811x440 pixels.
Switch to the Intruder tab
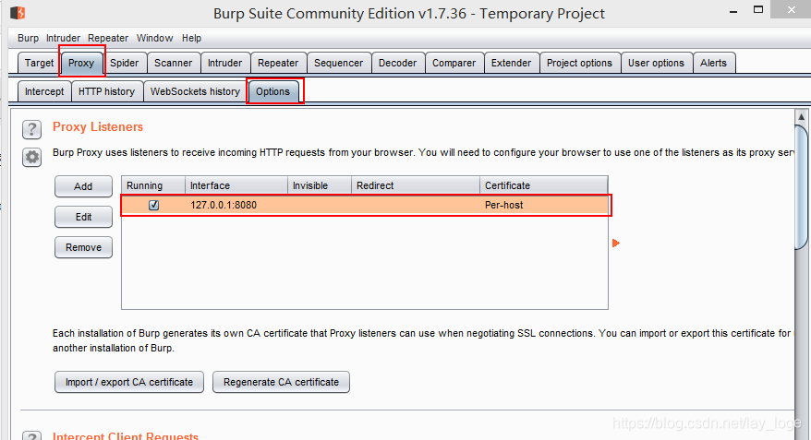[x=225, y=63]
